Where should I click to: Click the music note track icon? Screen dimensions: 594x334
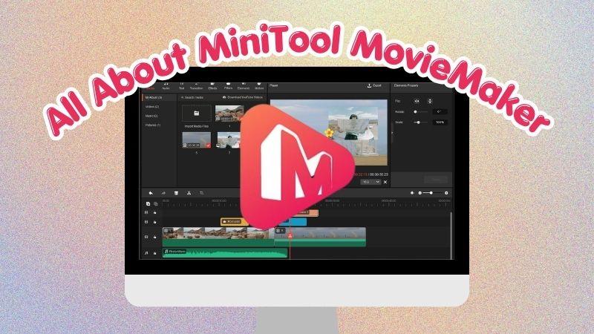pyautogui.click(x=146, y=253)
